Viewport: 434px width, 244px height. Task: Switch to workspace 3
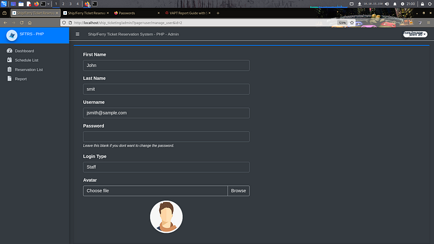coord(70,4)
